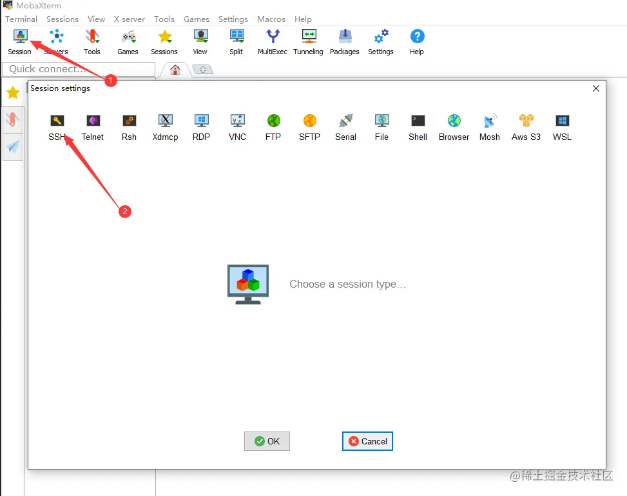
Task: Pick the Rsh session type
Action: (129, 128)
